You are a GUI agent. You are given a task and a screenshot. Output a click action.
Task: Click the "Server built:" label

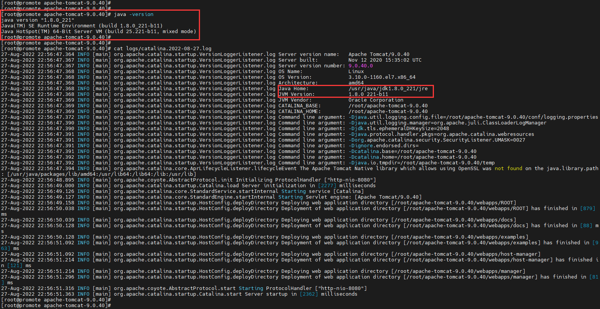(x=298, y=60)
